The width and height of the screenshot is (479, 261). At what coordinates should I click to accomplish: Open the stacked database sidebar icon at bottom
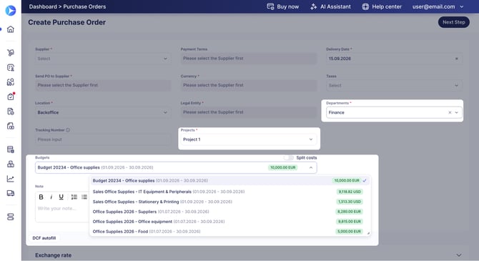point(11,217)
